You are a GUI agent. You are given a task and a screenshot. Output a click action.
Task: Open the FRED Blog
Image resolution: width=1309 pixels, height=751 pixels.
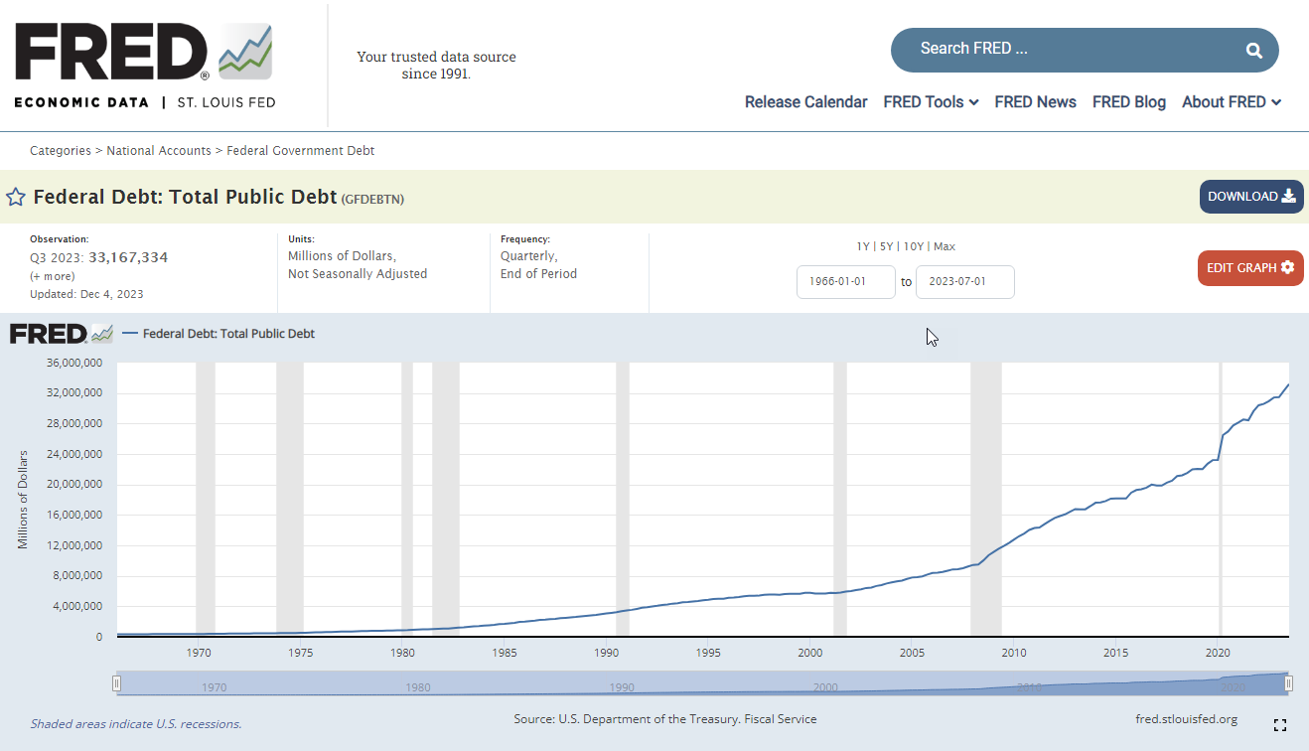coord(1129,102)
